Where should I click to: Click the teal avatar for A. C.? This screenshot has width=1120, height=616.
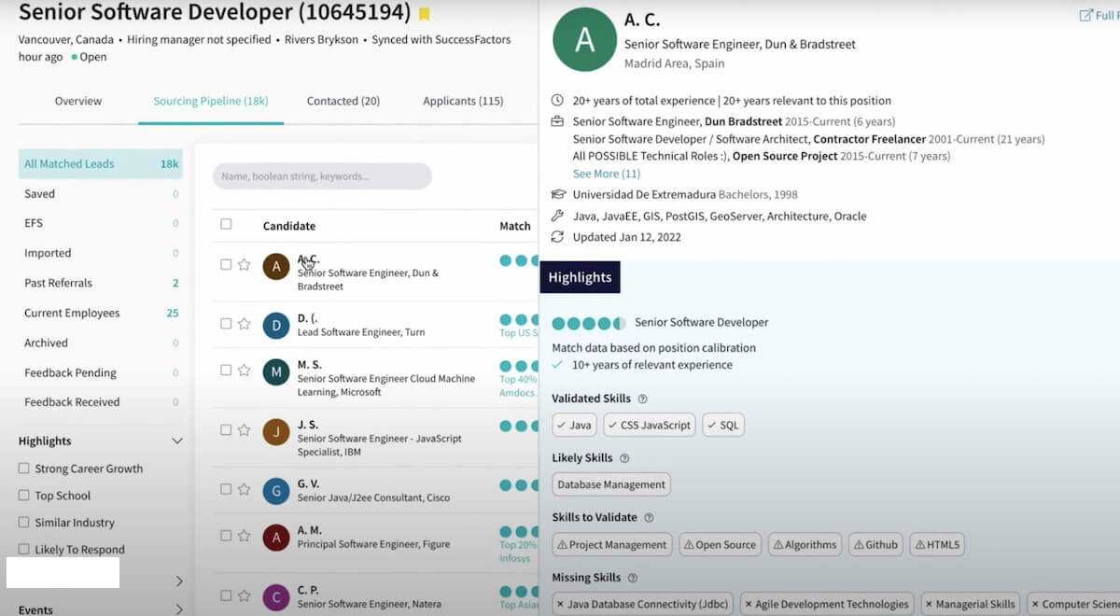[x=584, y=39]
